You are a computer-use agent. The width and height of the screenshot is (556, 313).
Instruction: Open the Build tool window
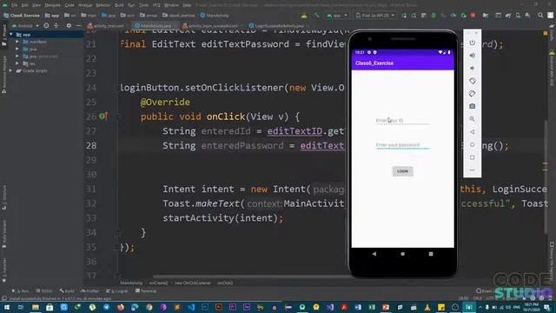pyautogui.click(x=67, y=290)
